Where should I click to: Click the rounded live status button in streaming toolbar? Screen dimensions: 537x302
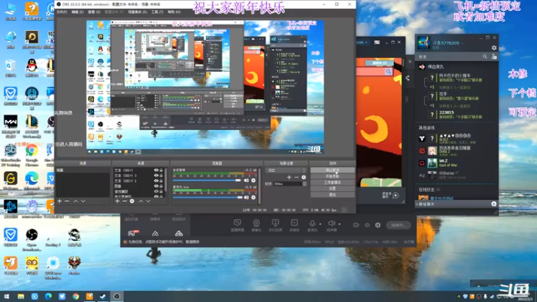click(x=398, y=225)
